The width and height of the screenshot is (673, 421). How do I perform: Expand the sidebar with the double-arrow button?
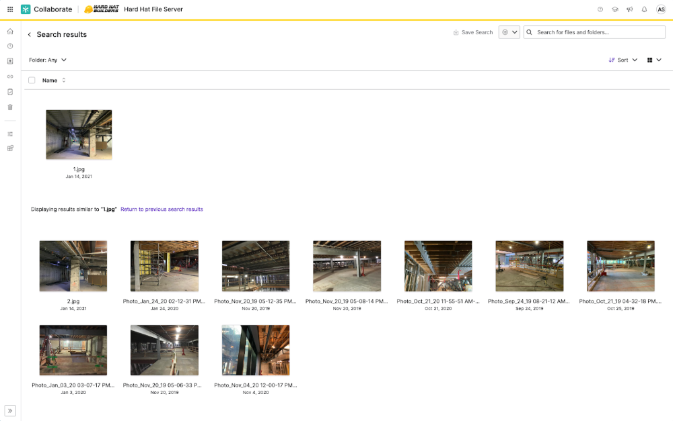click(10, 410)
